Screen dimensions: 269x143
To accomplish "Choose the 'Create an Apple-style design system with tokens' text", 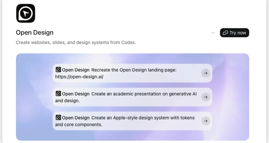I will click(x=143, y=118).
